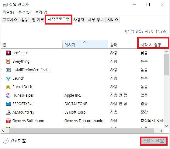Screen dimensions: 170x149
Task: Click the DIGITALZONE publisher cell
Action: click(x=76, y=104)
